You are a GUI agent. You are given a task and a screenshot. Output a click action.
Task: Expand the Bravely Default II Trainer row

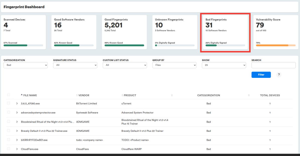(x=17, y=131)
